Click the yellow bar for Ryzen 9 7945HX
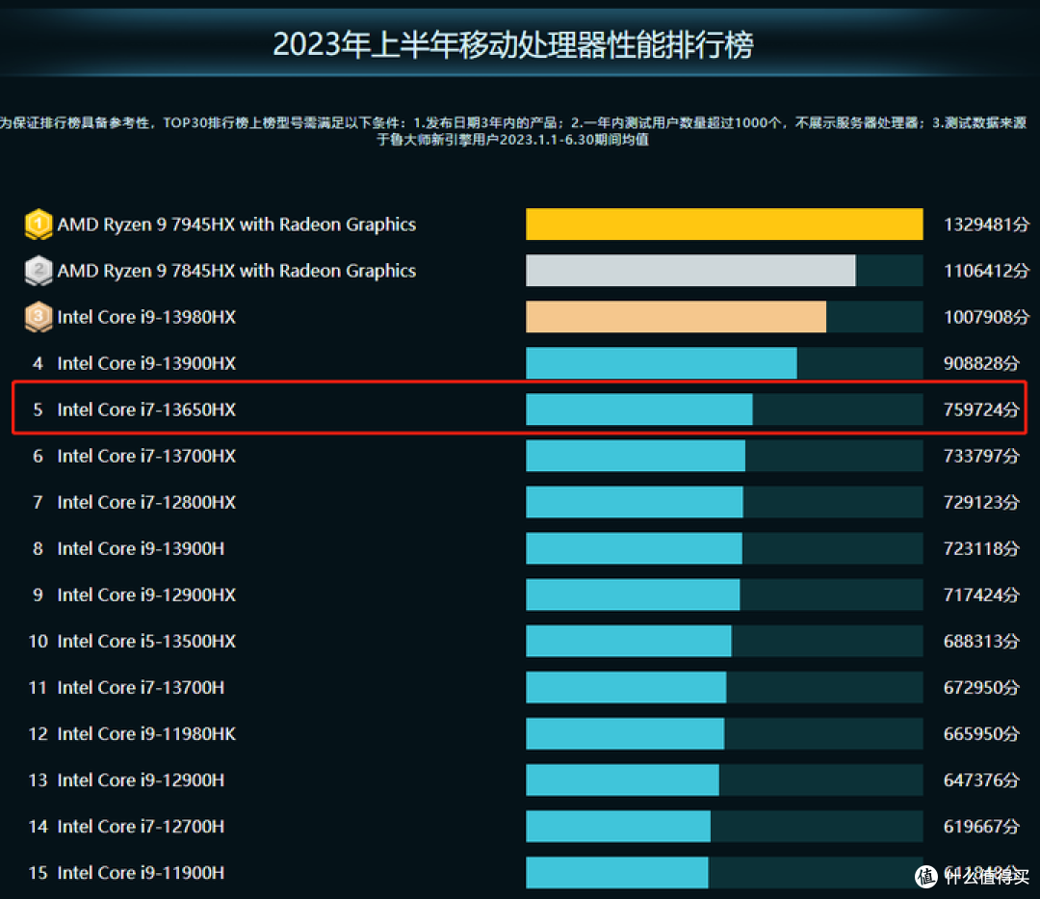This screenshot has width=1040, height=899. pos(724,225)
